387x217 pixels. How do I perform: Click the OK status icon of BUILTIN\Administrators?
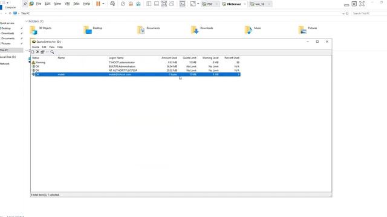tap(33, 66)
